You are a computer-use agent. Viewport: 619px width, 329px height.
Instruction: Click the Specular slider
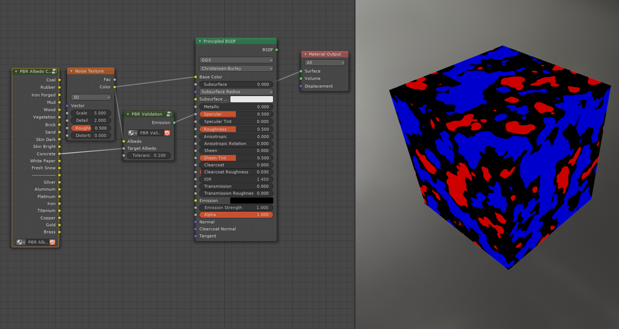coord(236,114)
